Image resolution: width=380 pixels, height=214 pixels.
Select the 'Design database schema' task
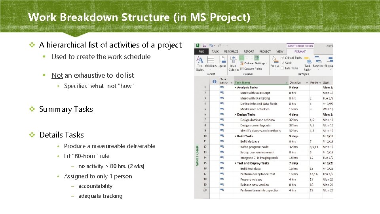[x=257, y=120]
